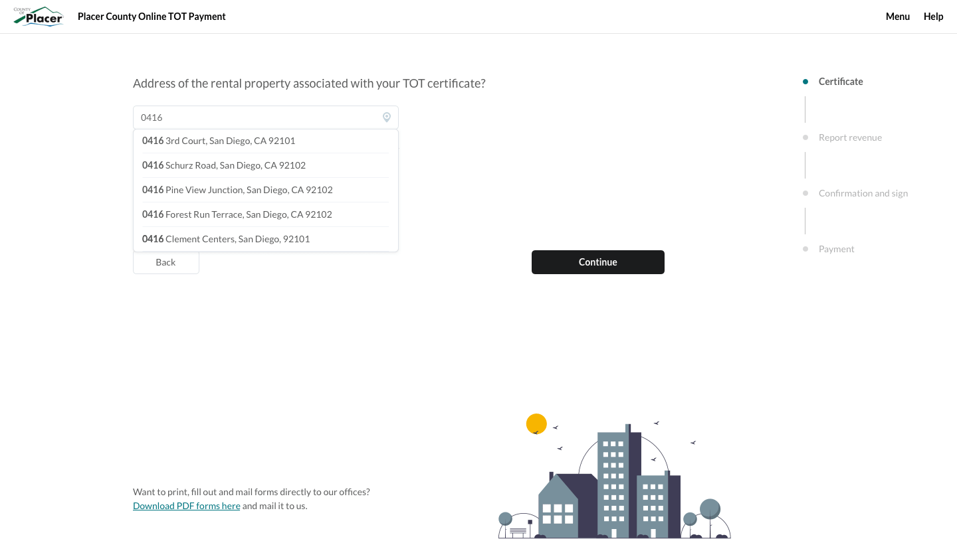Click the Report revenue step indicator dot
This screenshot has height=539, width=957.
coord(805,137)
